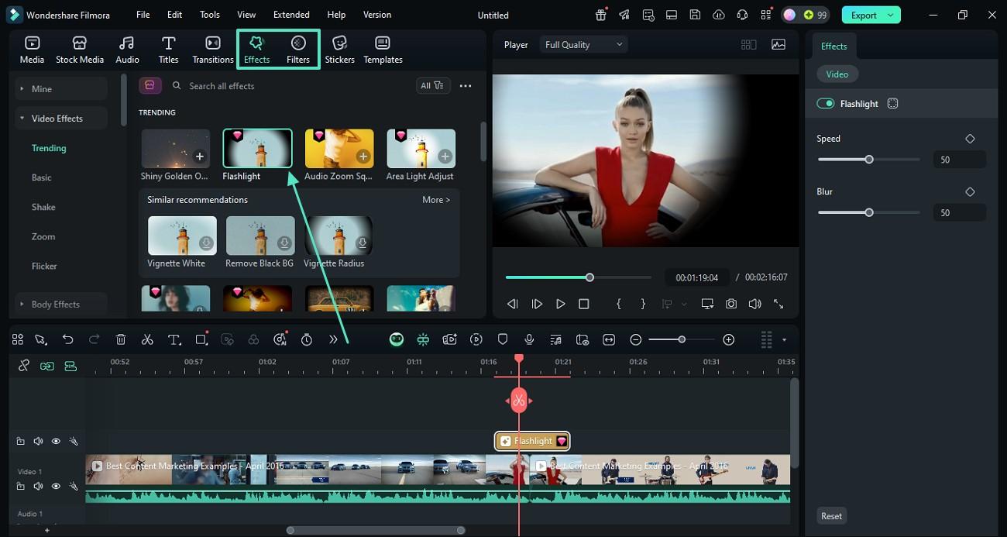Select the Zoom effects category
Viewport: 1007px width, 537px height.
click(x=43, y=236)
